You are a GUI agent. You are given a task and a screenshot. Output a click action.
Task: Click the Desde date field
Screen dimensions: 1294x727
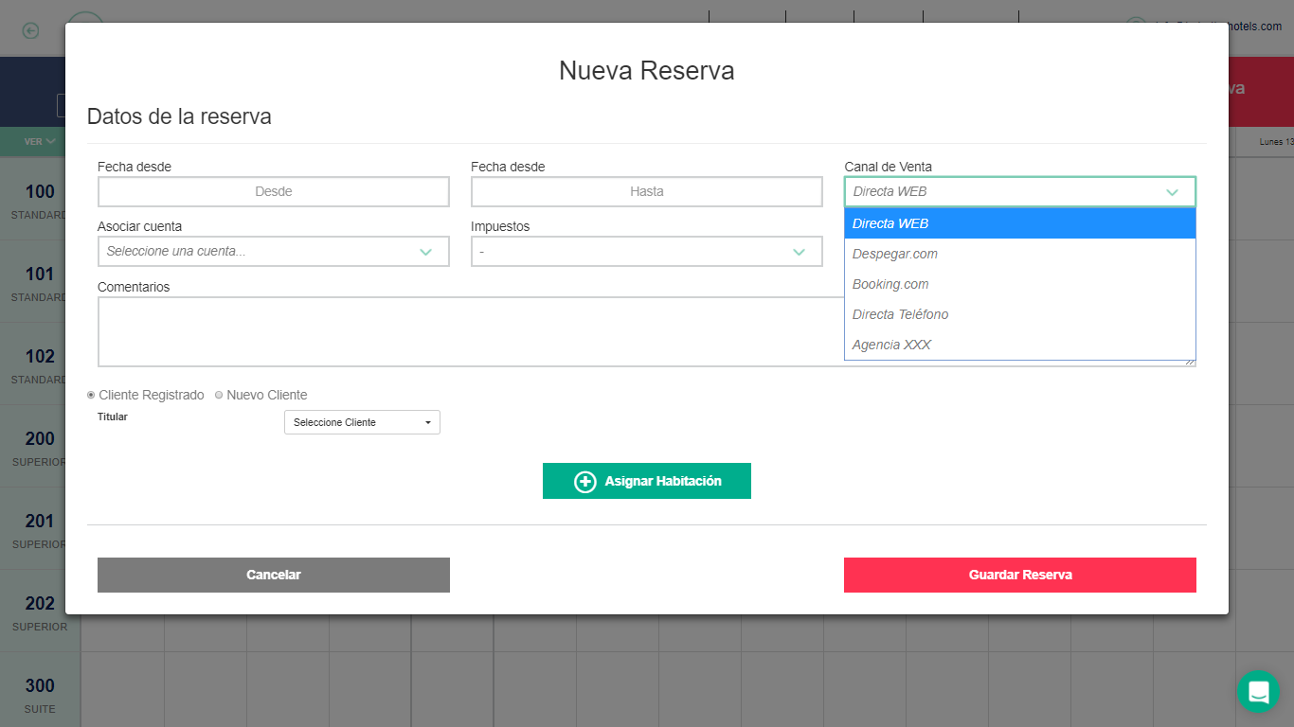274,191
